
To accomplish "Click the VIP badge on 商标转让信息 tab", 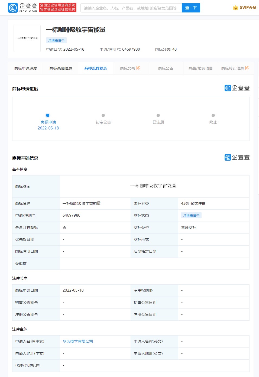I will pyautogui.click(x=247, y=68).
